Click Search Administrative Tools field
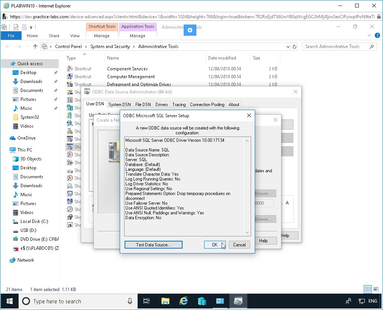The width and height of the screenshot is (383, 310). (339, 47)
